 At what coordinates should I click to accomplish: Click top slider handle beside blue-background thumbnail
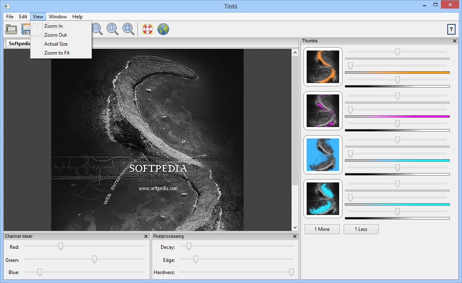(397, 140)
